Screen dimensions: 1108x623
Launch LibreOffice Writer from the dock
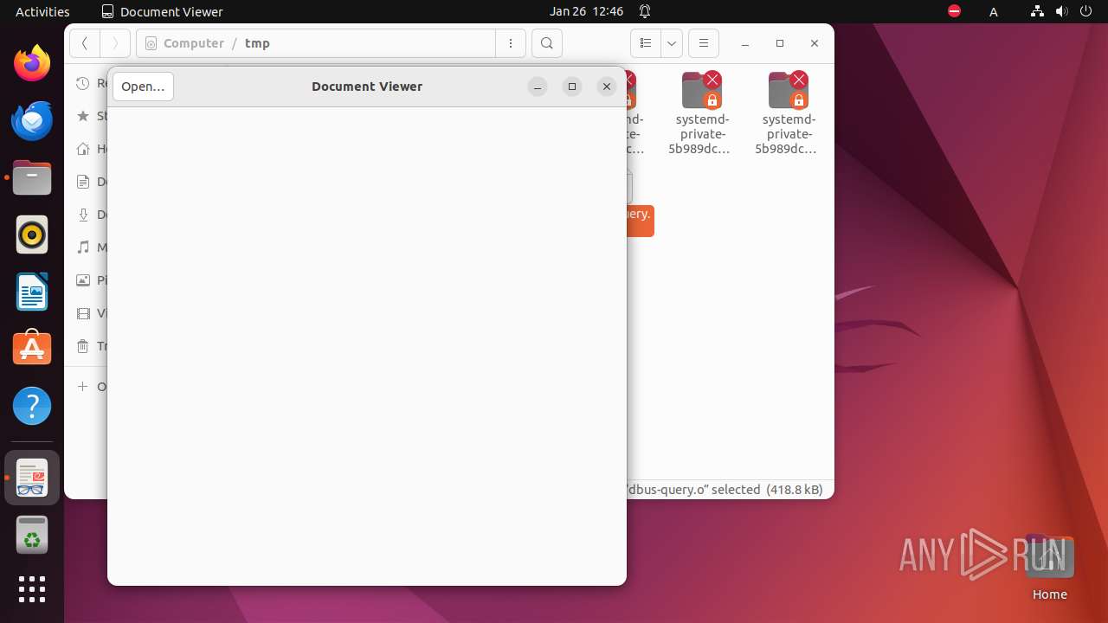tap(32, 292)
